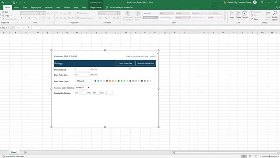Expand Clipboard group dialog launcher

(x=17, y=23)
